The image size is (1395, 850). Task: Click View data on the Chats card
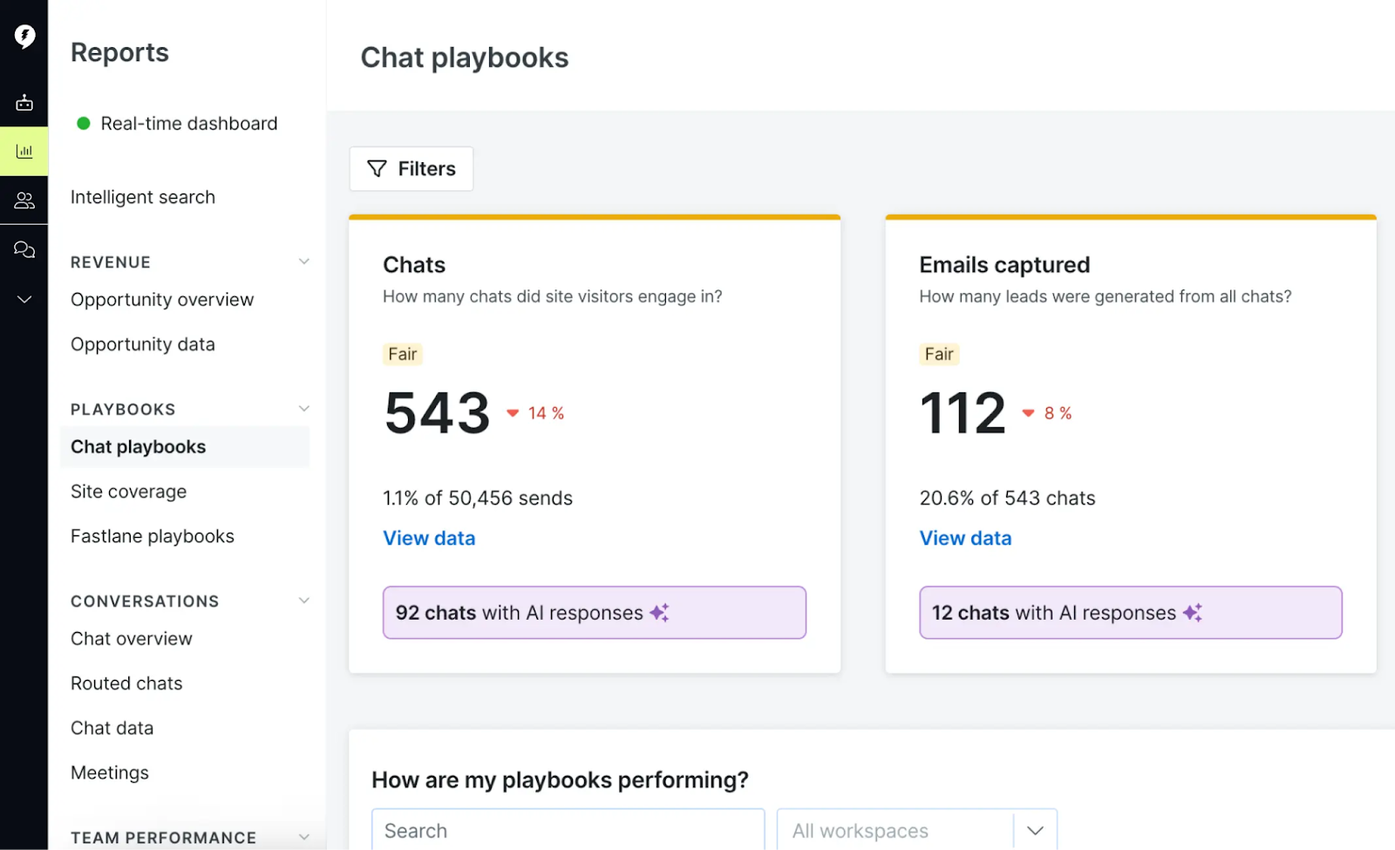click(x=429, y=538)
